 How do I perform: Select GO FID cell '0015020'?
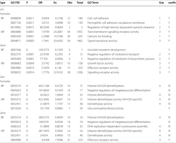click(x=16, y=108)
